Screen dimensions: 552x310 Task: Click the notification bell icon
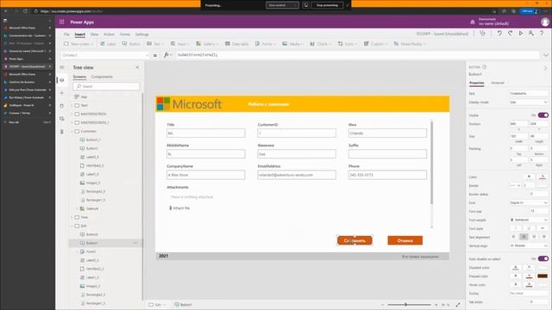(473, 22)
